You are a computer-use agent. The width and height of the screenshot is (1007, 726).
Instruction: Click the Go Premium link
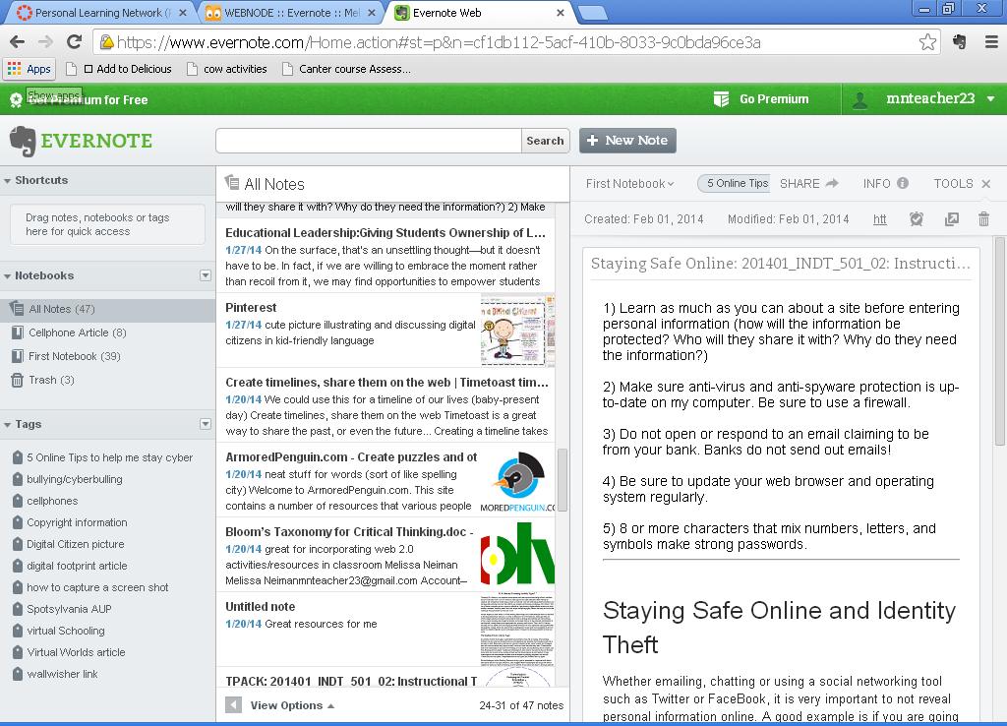774,99
